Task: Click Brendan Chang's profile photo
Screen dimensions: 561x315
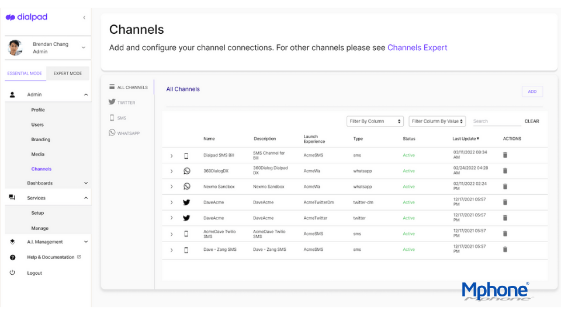Action: coord(15,48)
